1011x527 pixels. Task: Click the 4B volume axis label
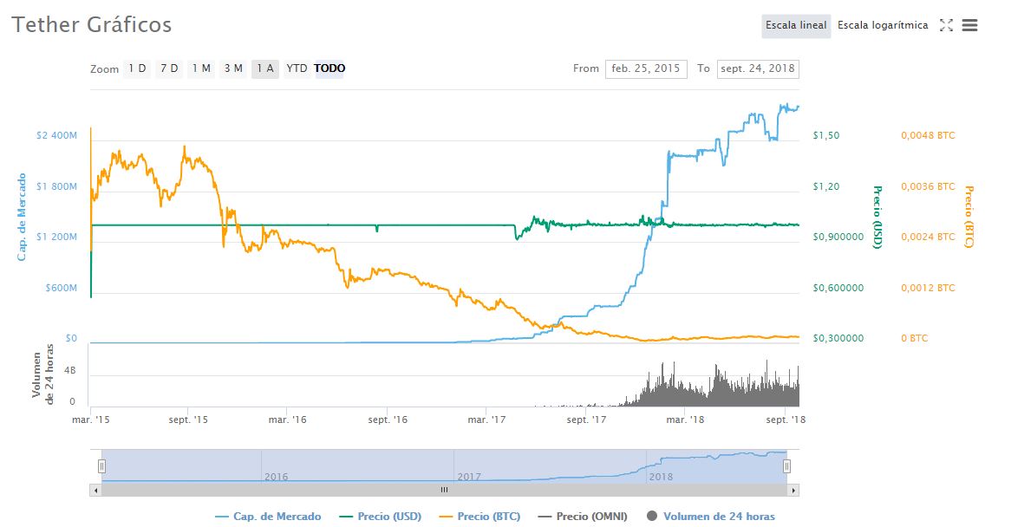coord(69,370)
